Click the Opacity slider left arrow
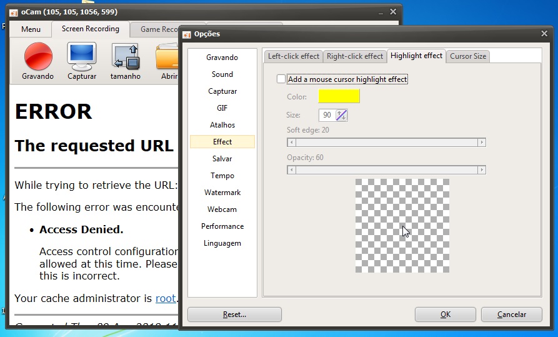558x337 pixels. point(291,170)
